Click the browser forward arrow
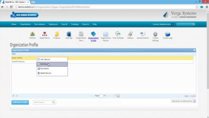The image size is (209, 118). click(7, 7)
